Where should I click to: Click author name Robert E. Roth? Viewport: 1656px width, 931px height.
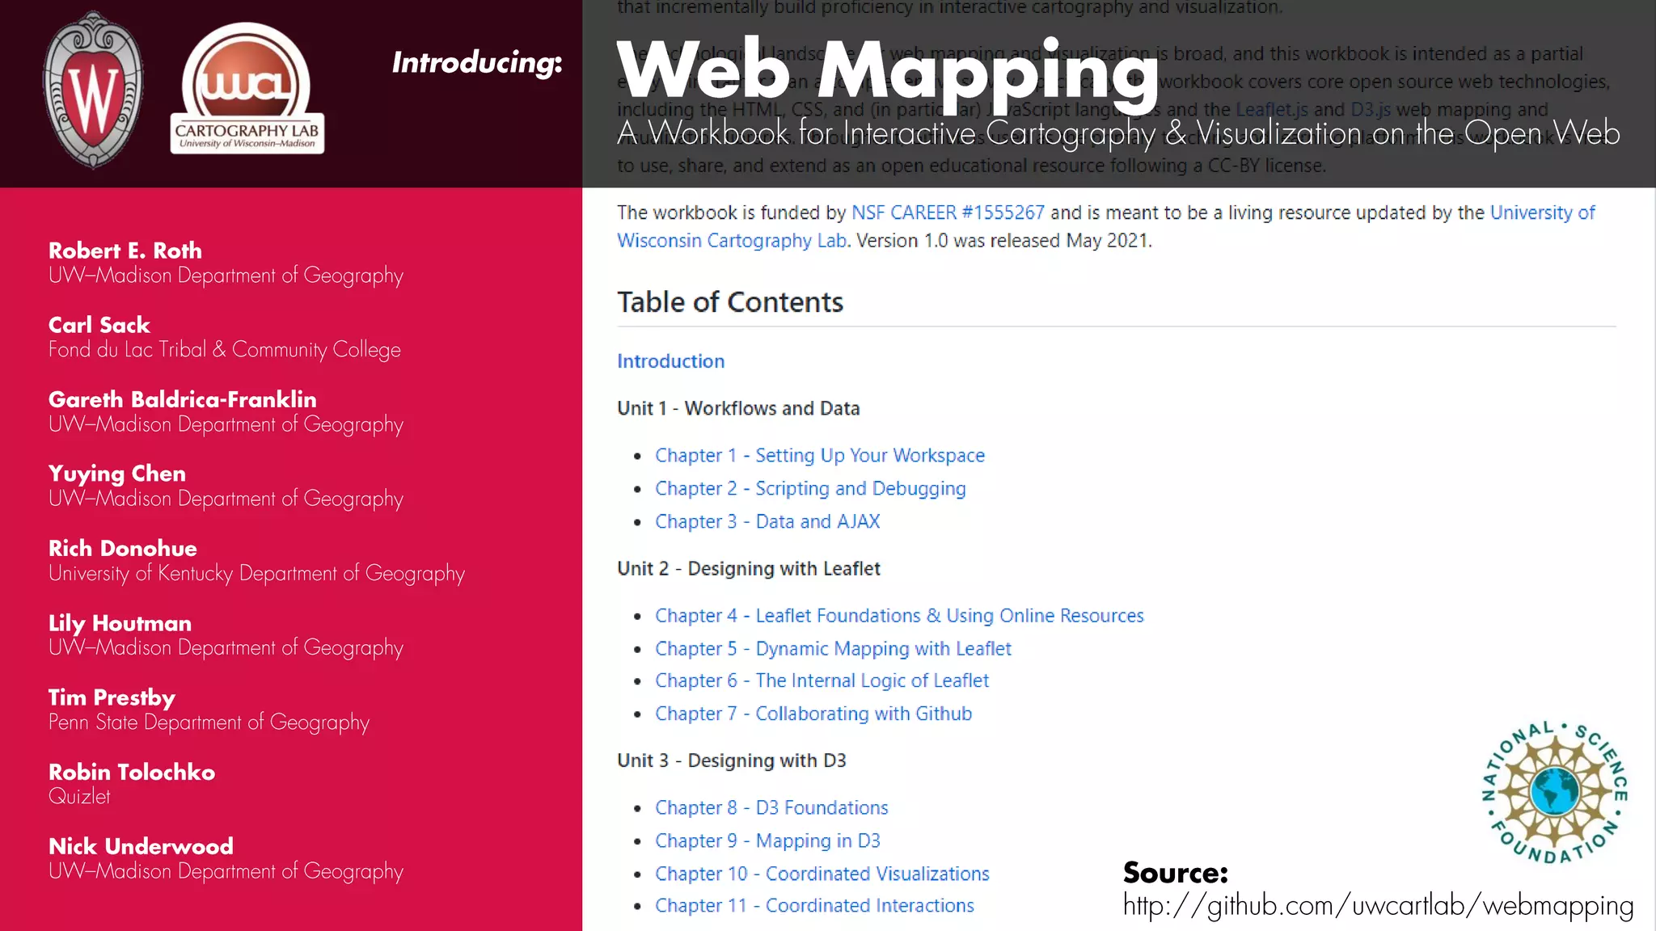pyautogui.click(x=125, y=251)
